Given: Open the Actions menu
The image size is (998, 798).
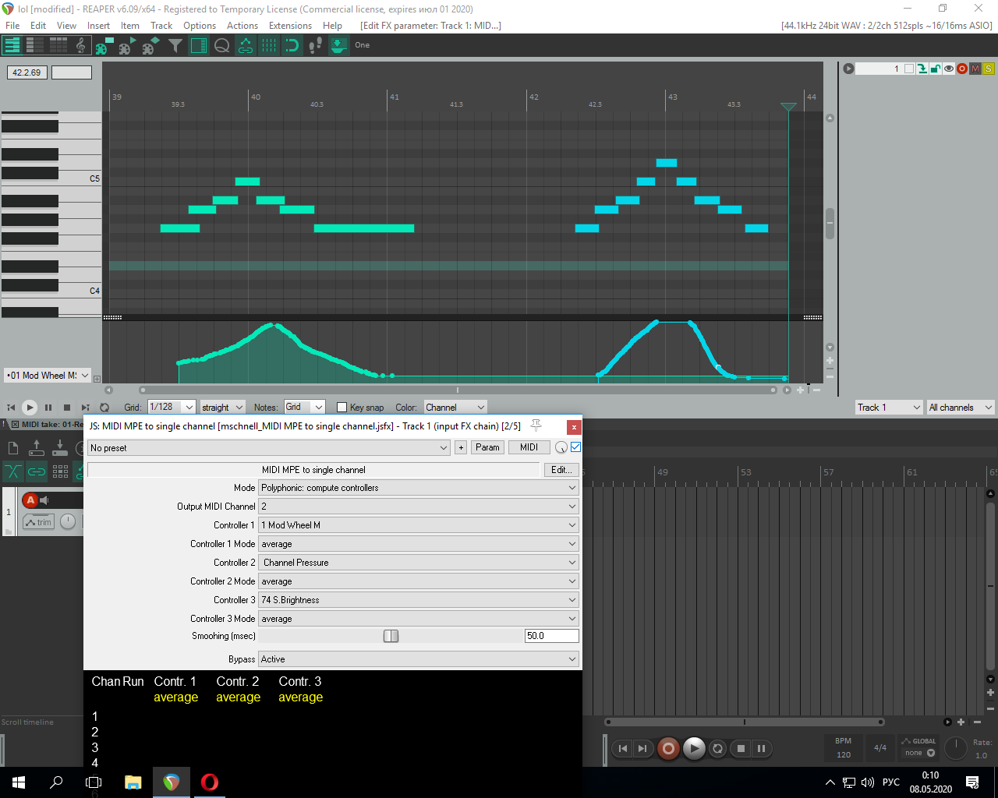Looking at the screenshot, I should [242, 26].
